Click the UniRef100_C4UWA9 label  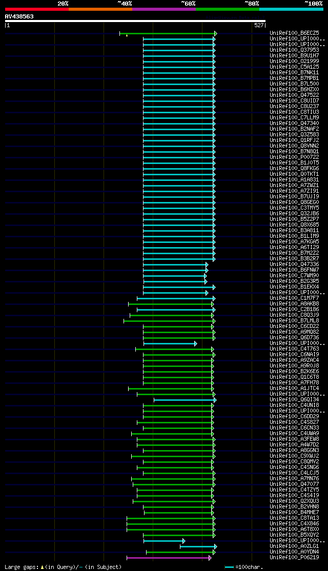pos(295,434)
